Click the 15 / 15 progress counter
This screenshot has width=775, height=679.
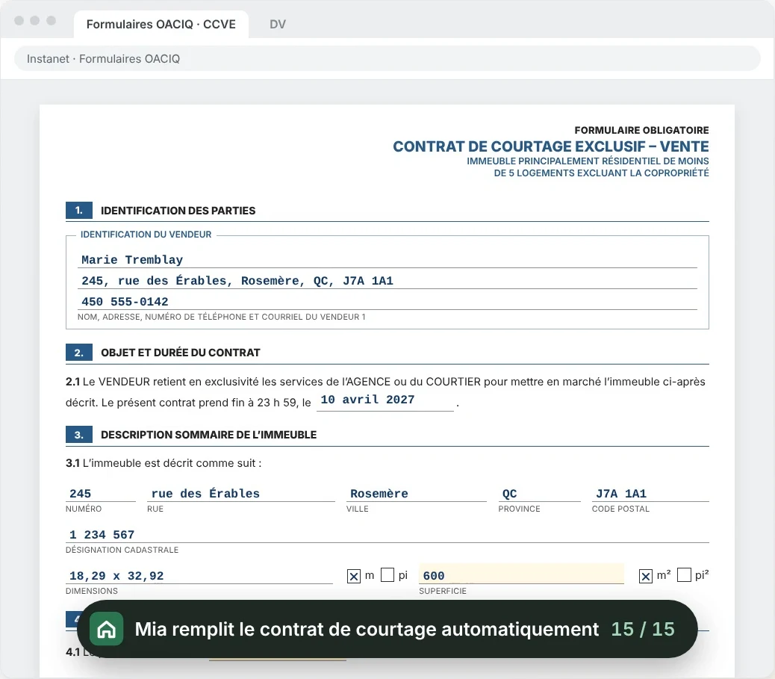click(x=643, y=629)
